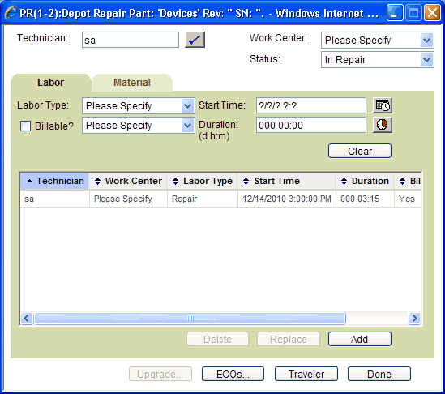
Task: Open the Start Time calendar-clock picker icon
Action: click(383, 105)
